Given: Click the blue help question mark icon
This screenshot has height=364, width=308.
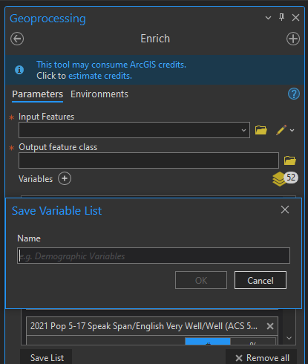Looking at the screenshot, I should click(x=294, y=94).
